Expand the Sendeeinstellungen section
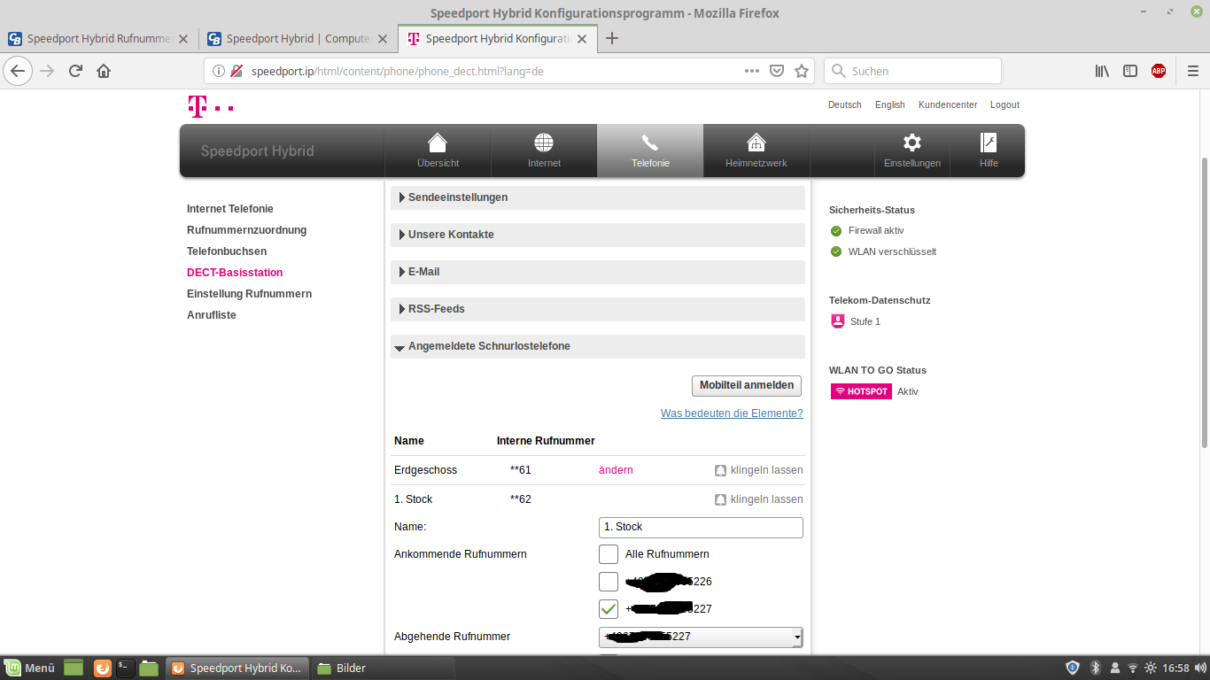Viewport: 1210px width, 680px height. pyautogui.click(x=598, y=197)
